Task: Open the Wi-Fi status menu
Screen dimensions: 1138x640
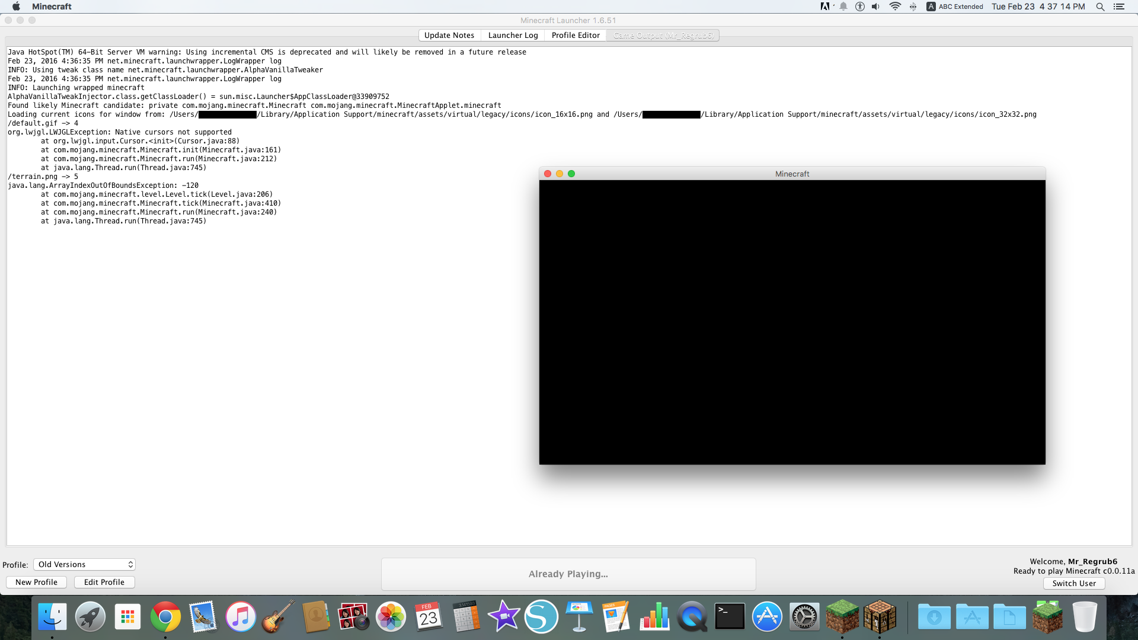Action: [895, 7]
